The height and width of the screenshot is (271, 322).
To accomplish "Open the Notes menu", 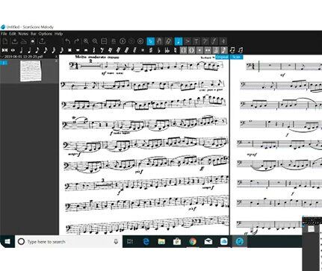I will click(x=23, y=34).
